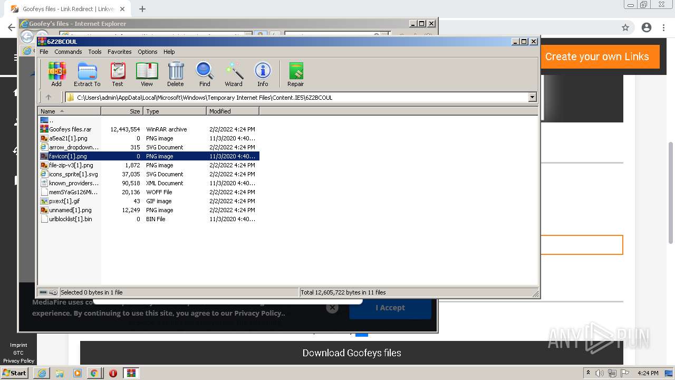Select unnamed[1].png file

click(149, 210)
